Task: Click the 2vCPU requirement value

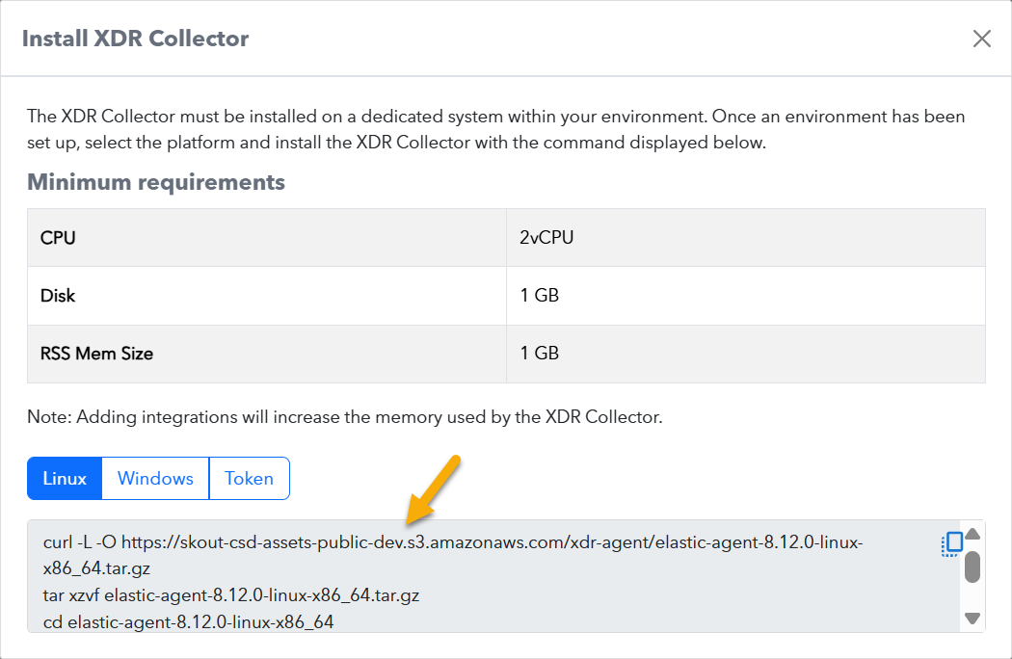Action: tap(546, 237)
